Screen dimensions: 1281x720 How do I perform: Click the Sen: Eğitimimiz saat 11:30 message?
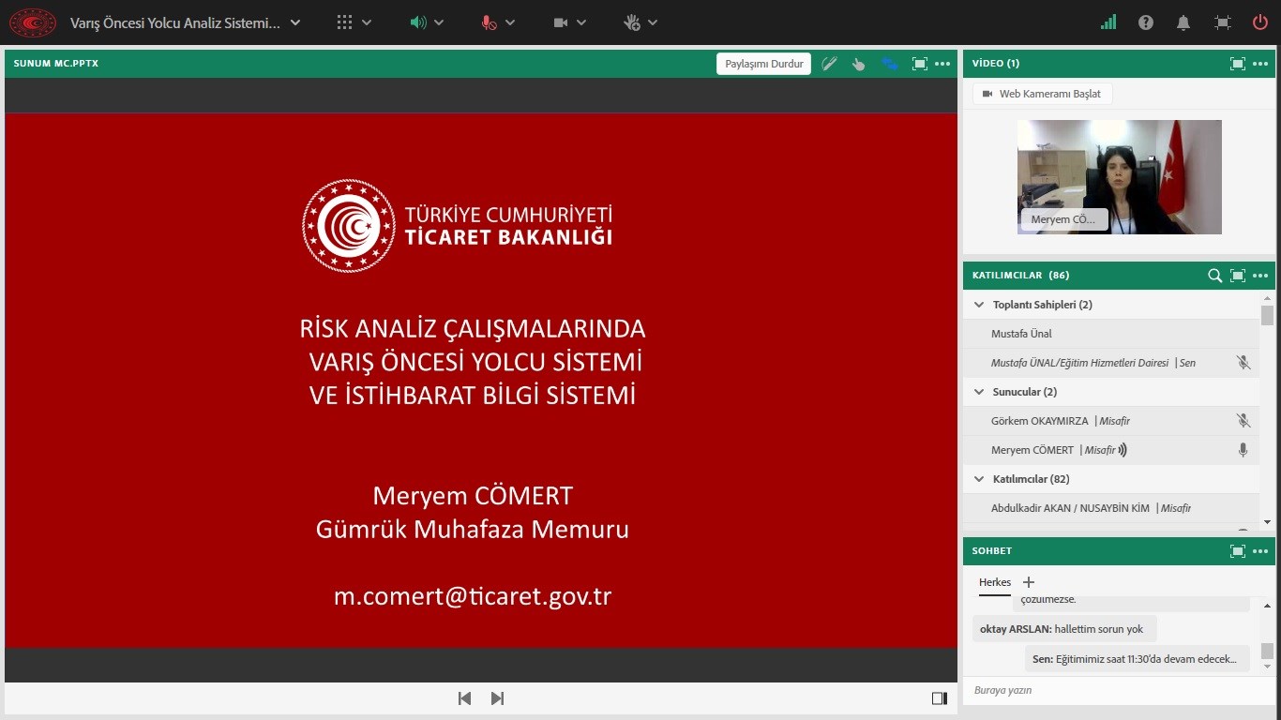click(x=1138, y=659)
